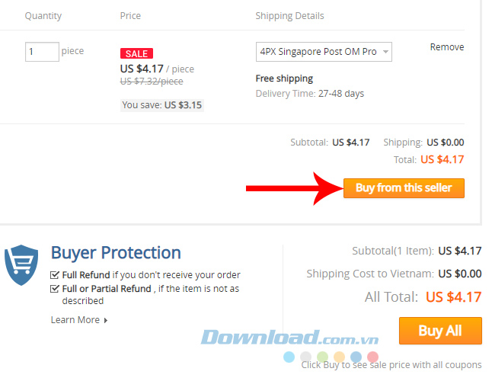Click the green loading dot

(x=323, y=357)
